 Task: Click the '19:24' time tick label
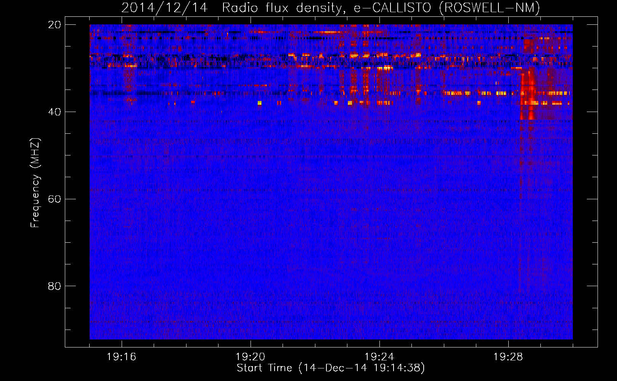379,357
